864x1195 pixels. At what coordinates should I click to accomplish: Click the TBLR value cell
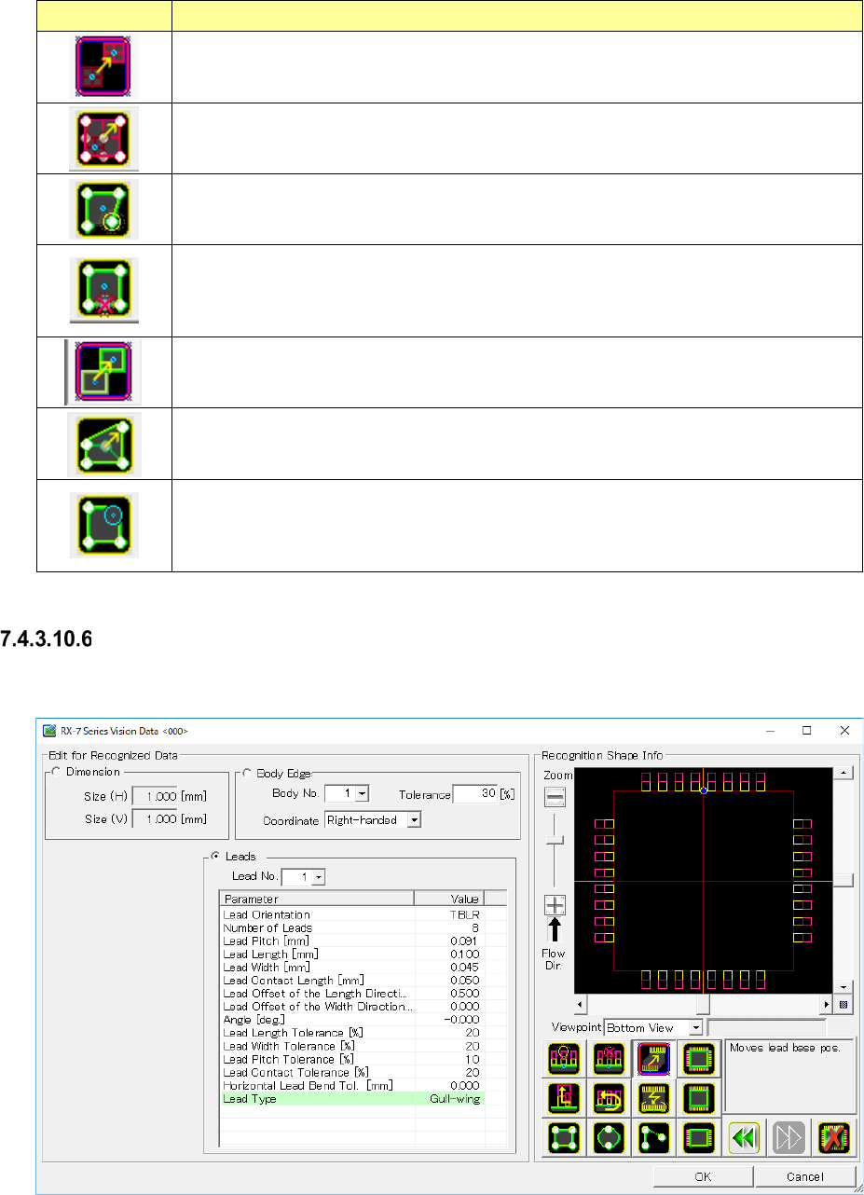[x=450, y=914]
